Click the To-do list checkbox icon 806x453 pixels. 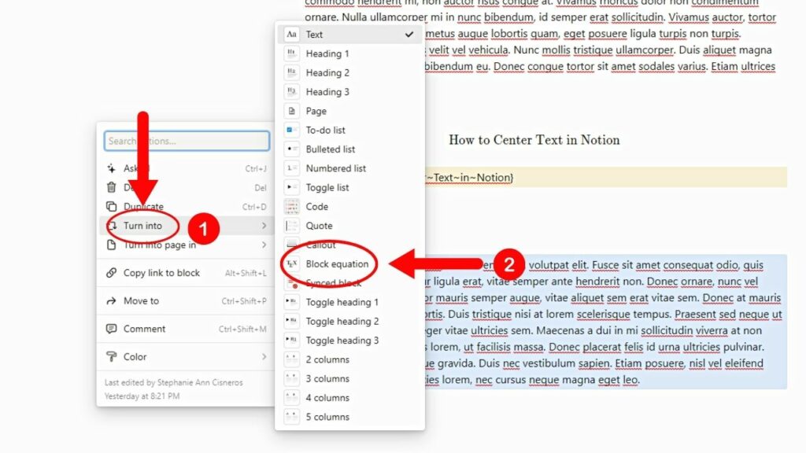click(292, 130)
